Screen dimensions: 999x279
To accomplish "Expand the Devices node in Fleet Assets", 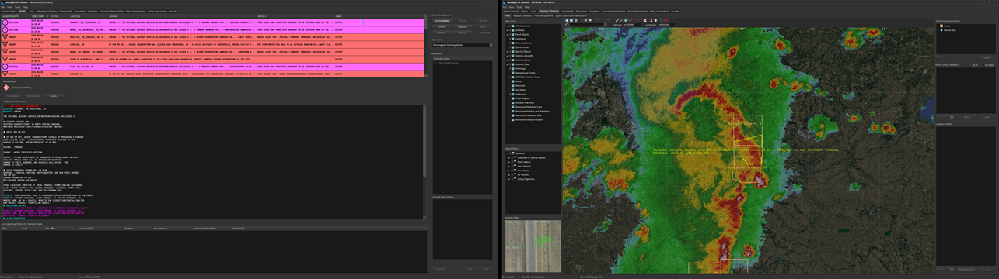I will coord(938,30).
